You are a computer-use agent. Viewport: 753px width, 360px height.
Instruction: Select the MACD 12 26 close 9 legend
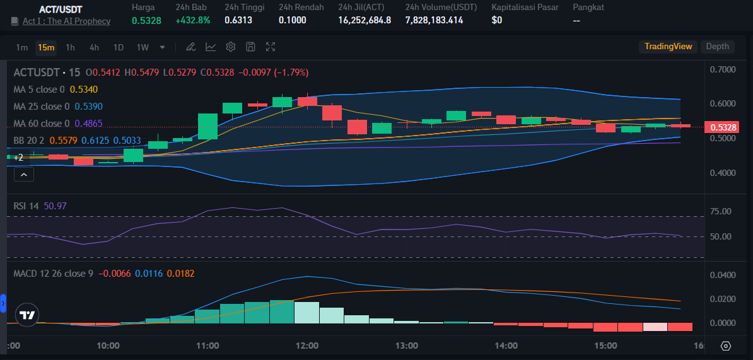(54, 274)
